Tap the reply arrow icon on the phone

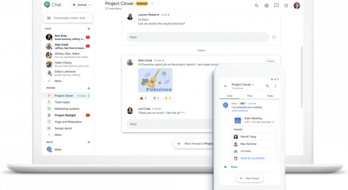point(226,167)
